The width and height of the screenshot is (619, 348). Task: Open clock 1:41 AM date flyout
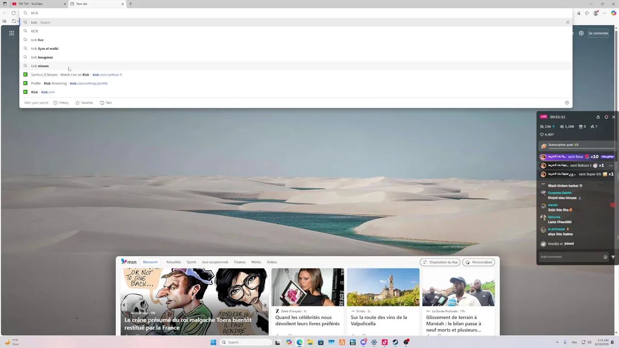coord(602,342)
